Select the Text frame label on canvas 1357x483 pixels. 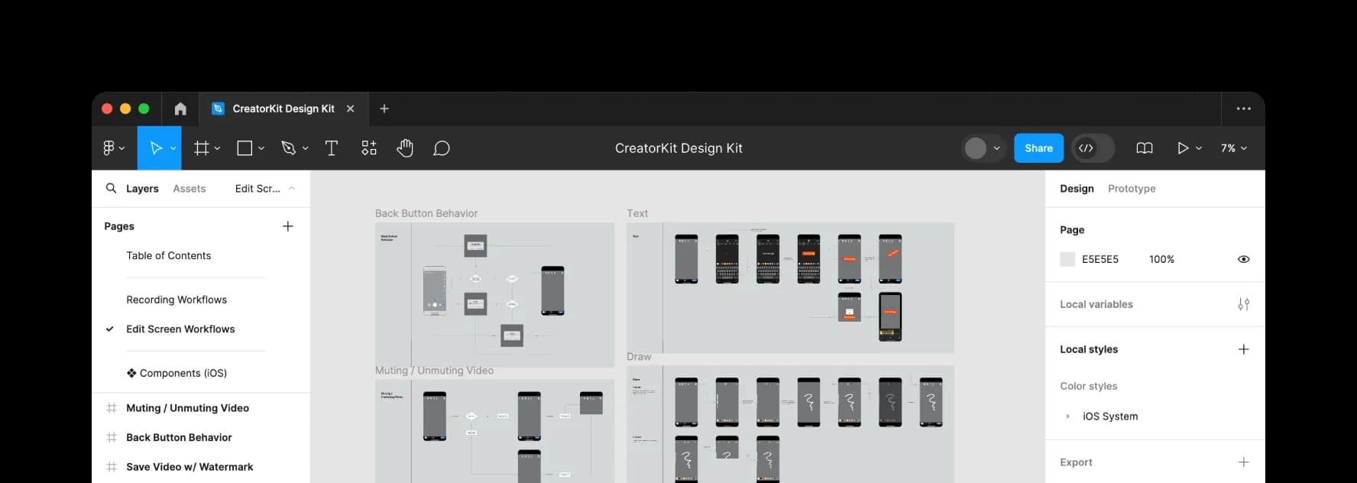tap(637, 213)
